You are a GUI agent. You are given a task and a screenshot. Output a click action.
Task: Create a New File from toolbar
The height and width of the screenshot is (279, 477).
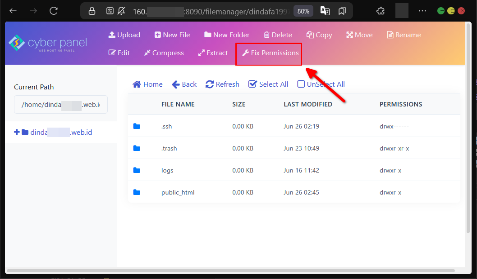[x=172, y=35]
